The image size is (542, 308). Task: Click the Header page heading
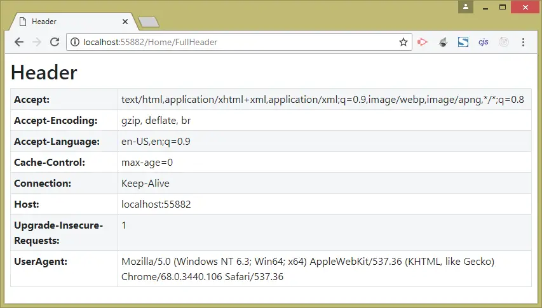[44, 72]
